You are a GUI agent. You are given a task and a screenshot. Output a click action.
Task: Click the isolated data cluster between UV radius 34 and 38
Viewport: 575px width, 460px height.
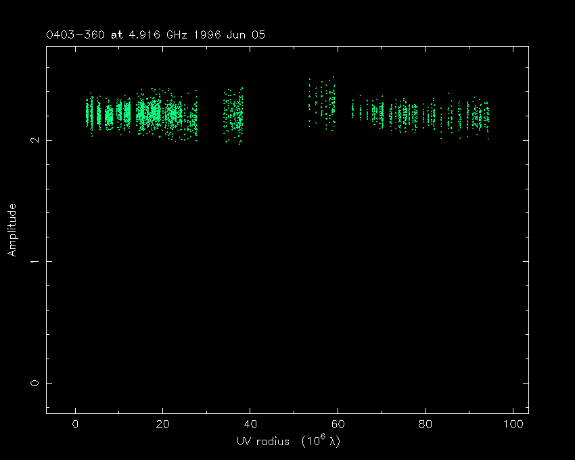[x=234, y=115]
